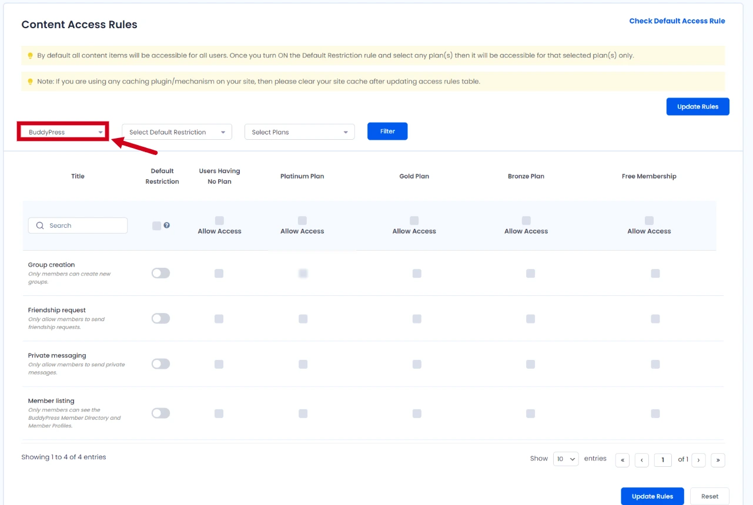Check Member listing for Platinum Plan

tap(303, 413)
